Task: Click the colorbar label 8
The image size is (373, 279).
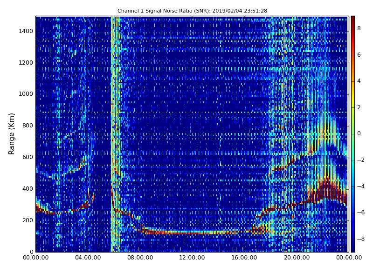Action: coord(359,28)
